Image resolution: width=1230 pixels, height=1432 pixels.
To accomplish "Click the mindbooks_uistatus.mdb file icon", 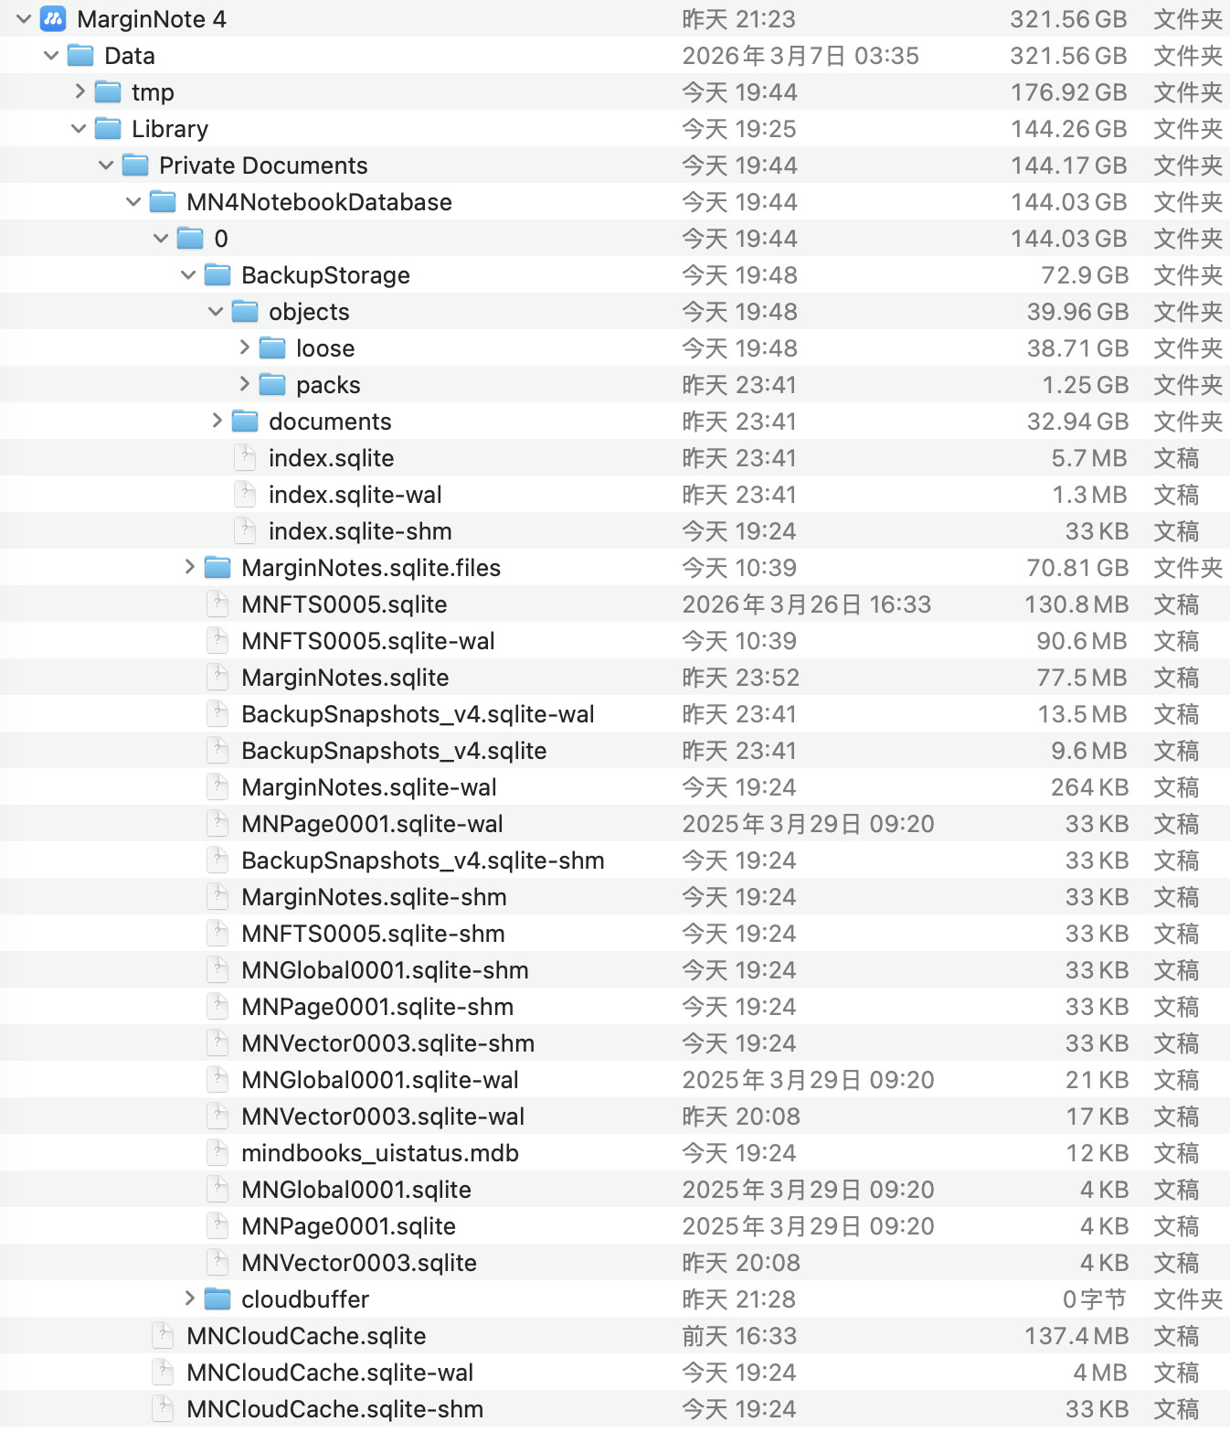I will point(217,1153).
